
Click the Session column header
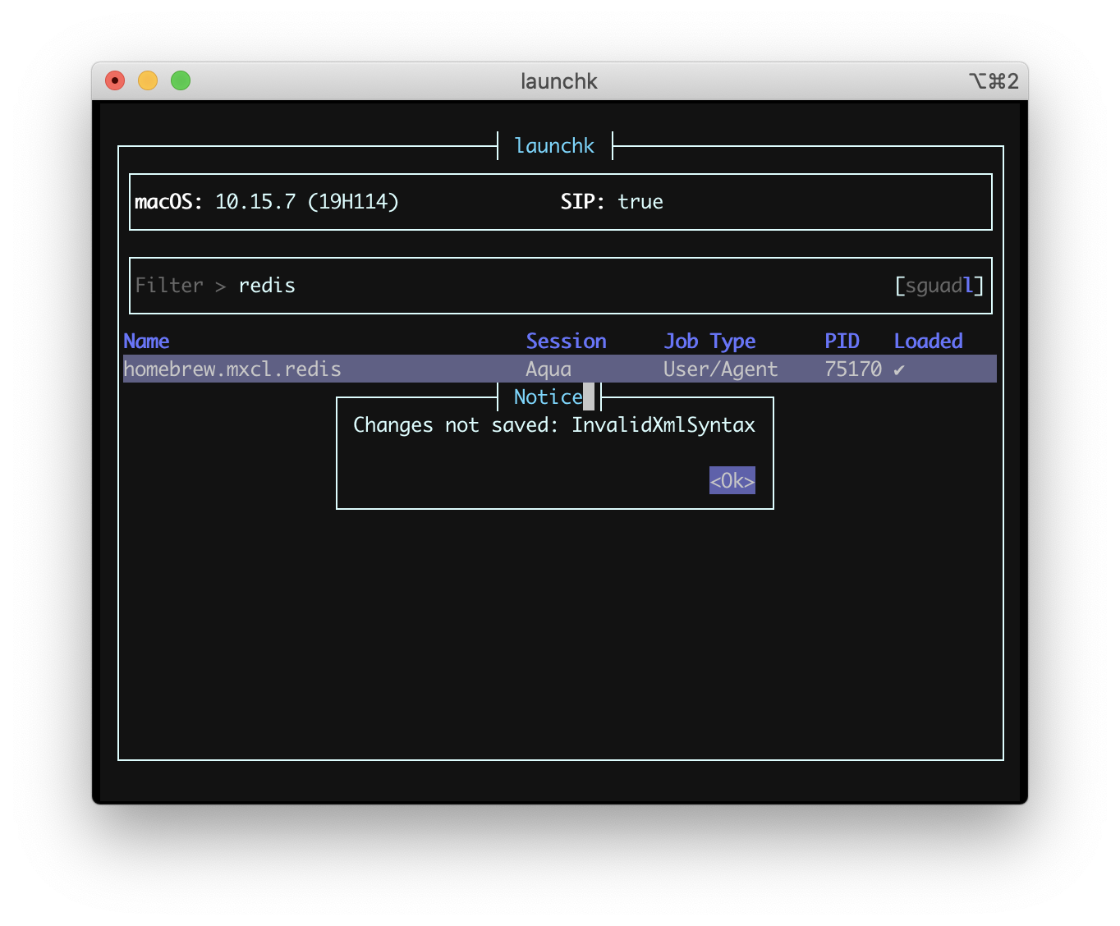tap(566, 341)
